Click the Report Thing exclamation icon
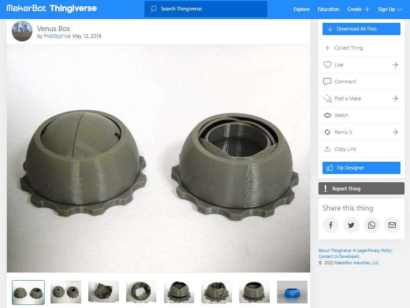Image resolution: width=410 pixels, height=308 pixels. point(325,188)
